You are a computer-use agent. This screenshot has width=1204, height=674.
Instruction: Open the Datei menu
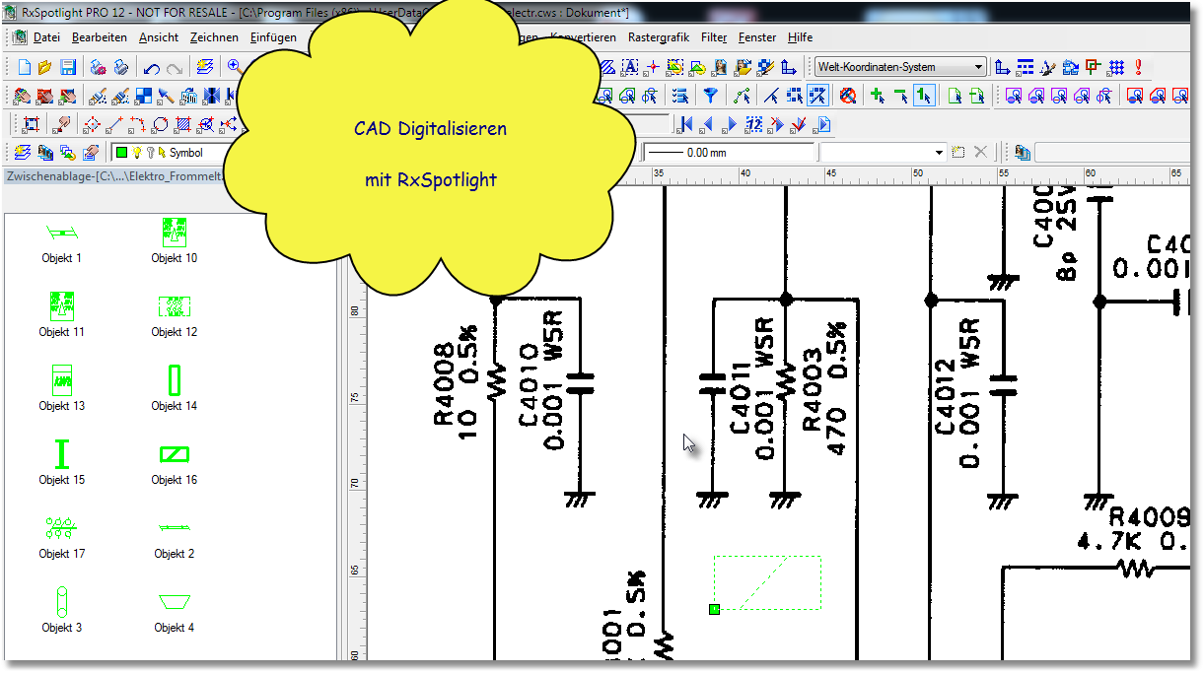(x=46, y=37)
